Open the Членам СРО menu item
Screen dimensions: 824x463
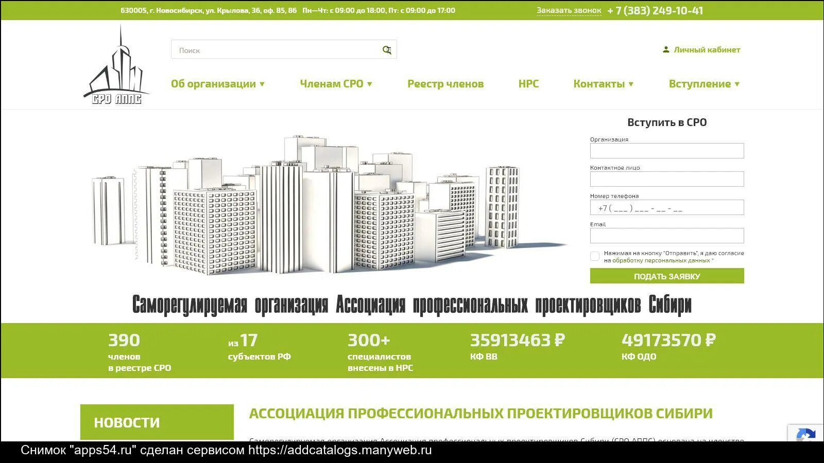[x=332, y=84]
